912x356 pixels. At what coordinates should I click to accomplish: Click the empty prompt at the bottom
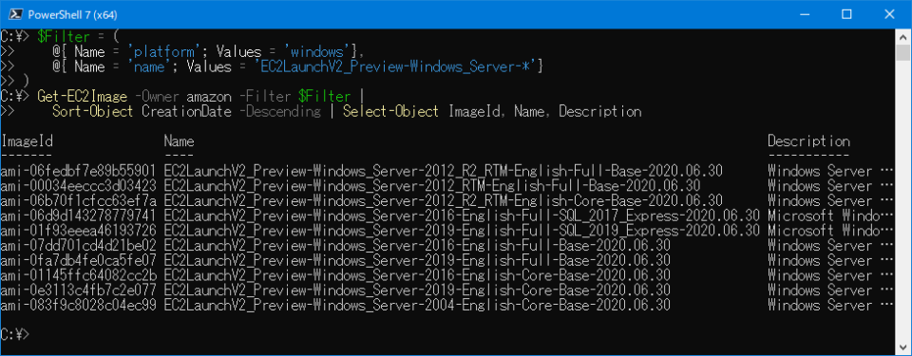tap(14, 334)
